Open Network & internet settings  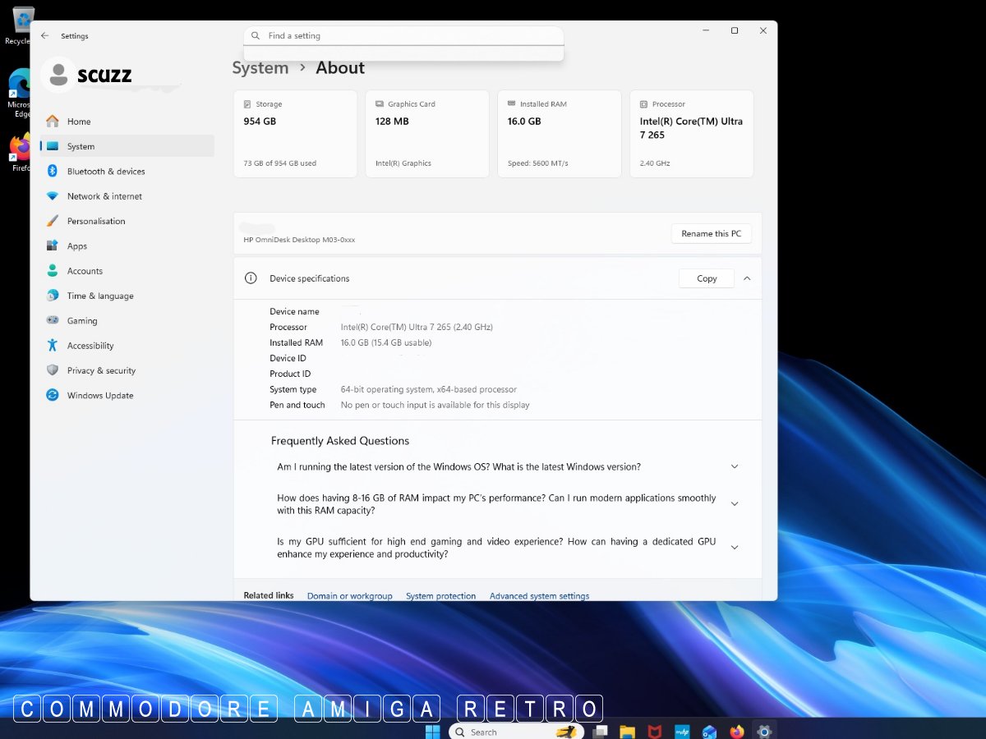(104, 196)
